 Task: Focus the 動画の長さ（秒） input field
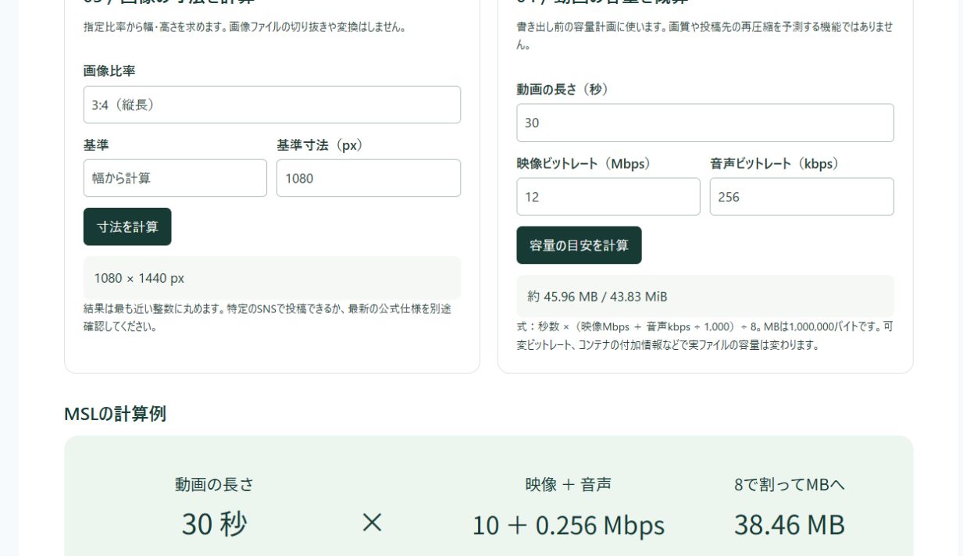[705, 123]
